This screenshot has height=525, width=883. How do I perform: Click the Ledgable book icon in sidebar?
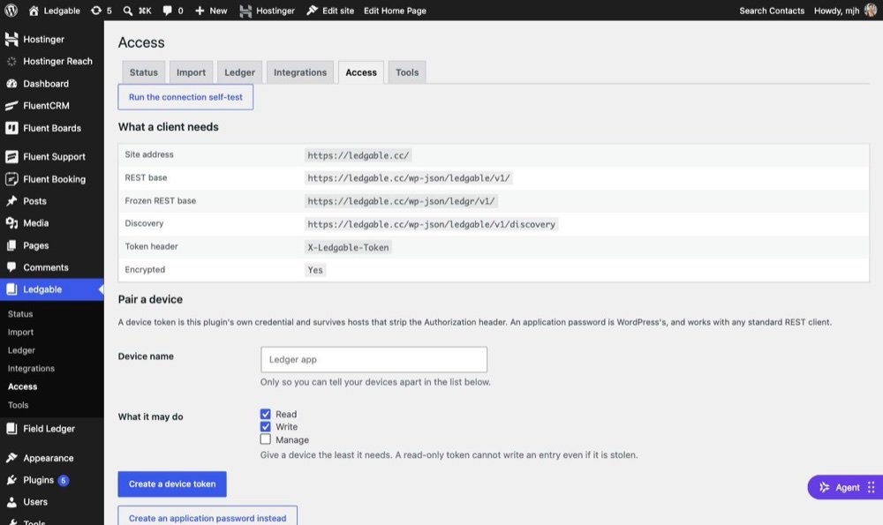[x=11, y=289]
